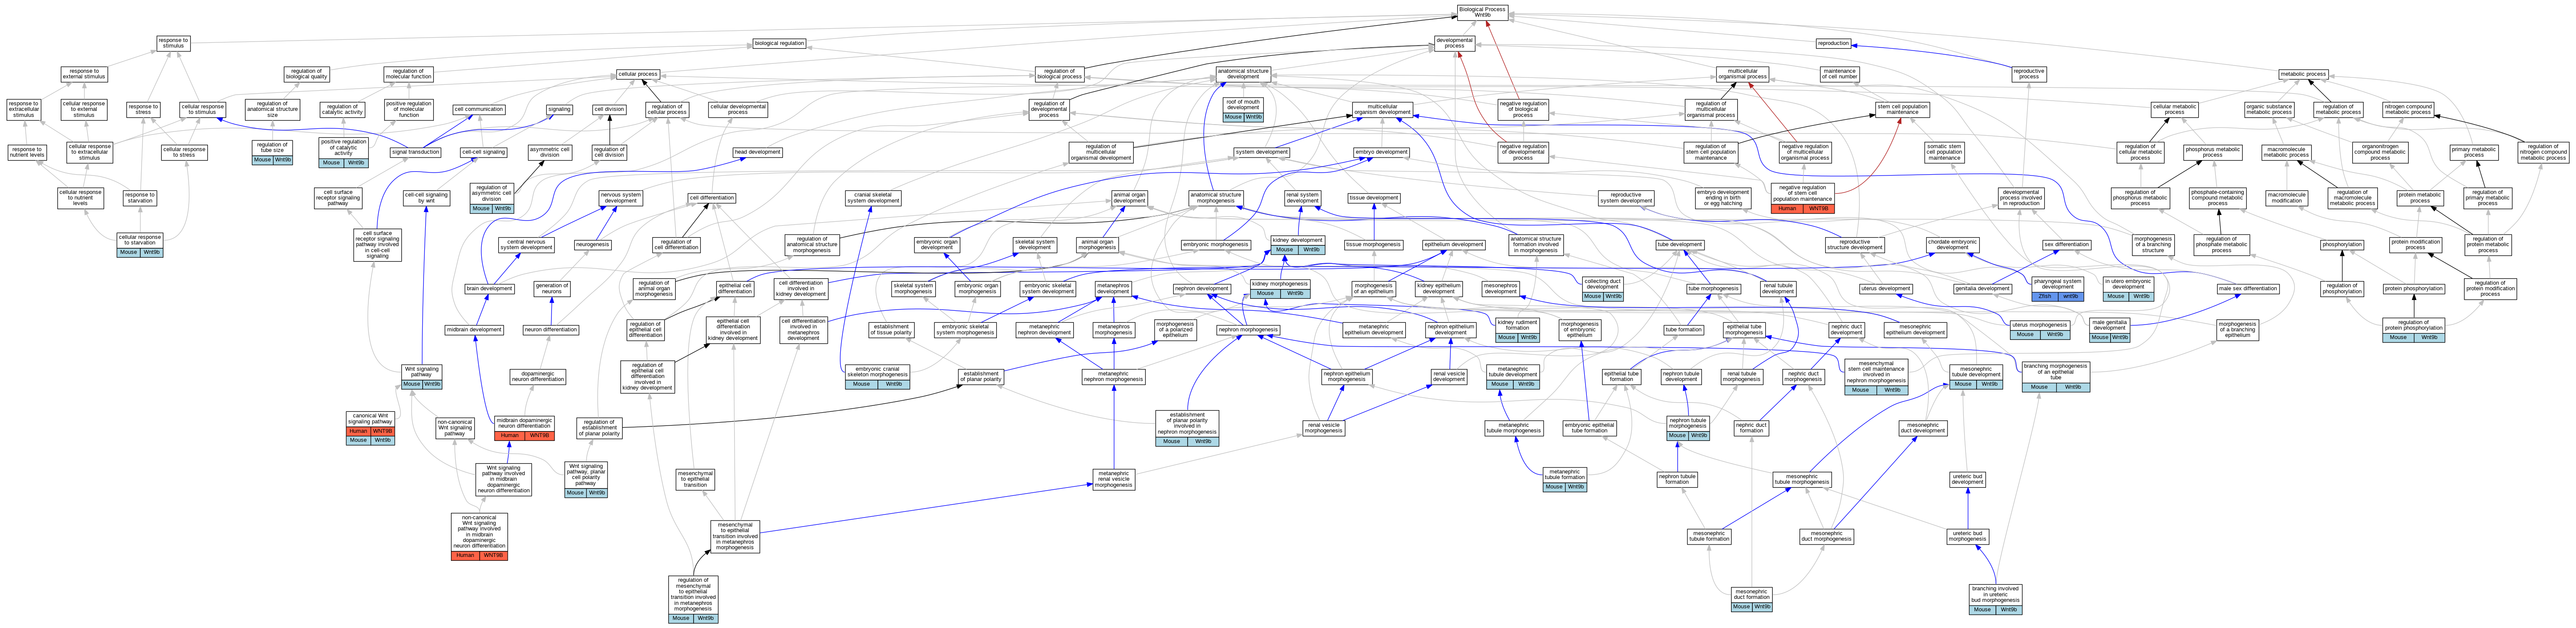
Task: Click the red Human WNT9B tag under canonical Wnt
Action: 370,432
